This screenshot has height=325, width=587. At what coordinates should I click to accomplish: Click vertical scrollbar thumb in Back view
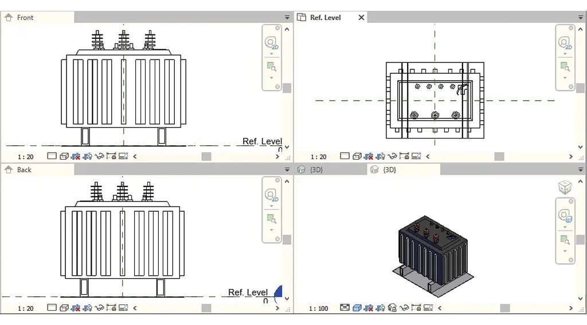(287, 240)
